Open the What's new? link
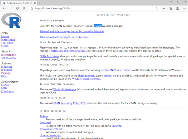The width and height of the screenshot is (188, 139). click(x=8, y=40)
